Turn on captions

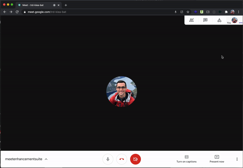(x=187, y=159)
